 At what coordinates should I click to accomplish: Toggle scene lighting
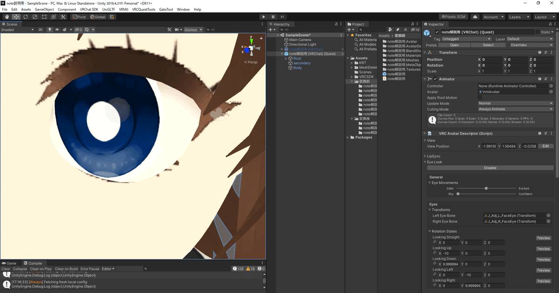click(50, 29)
